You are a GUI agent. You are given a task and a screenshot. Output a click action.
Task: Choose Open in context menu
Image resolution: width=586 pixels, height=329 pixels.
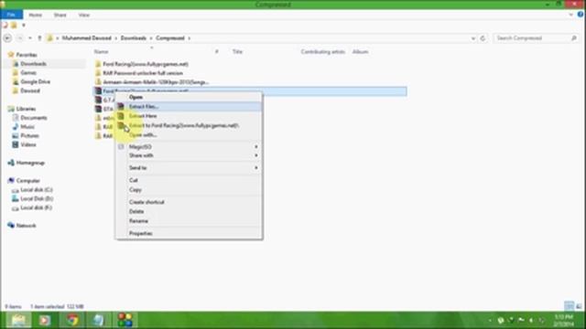[x=189, y=97]
